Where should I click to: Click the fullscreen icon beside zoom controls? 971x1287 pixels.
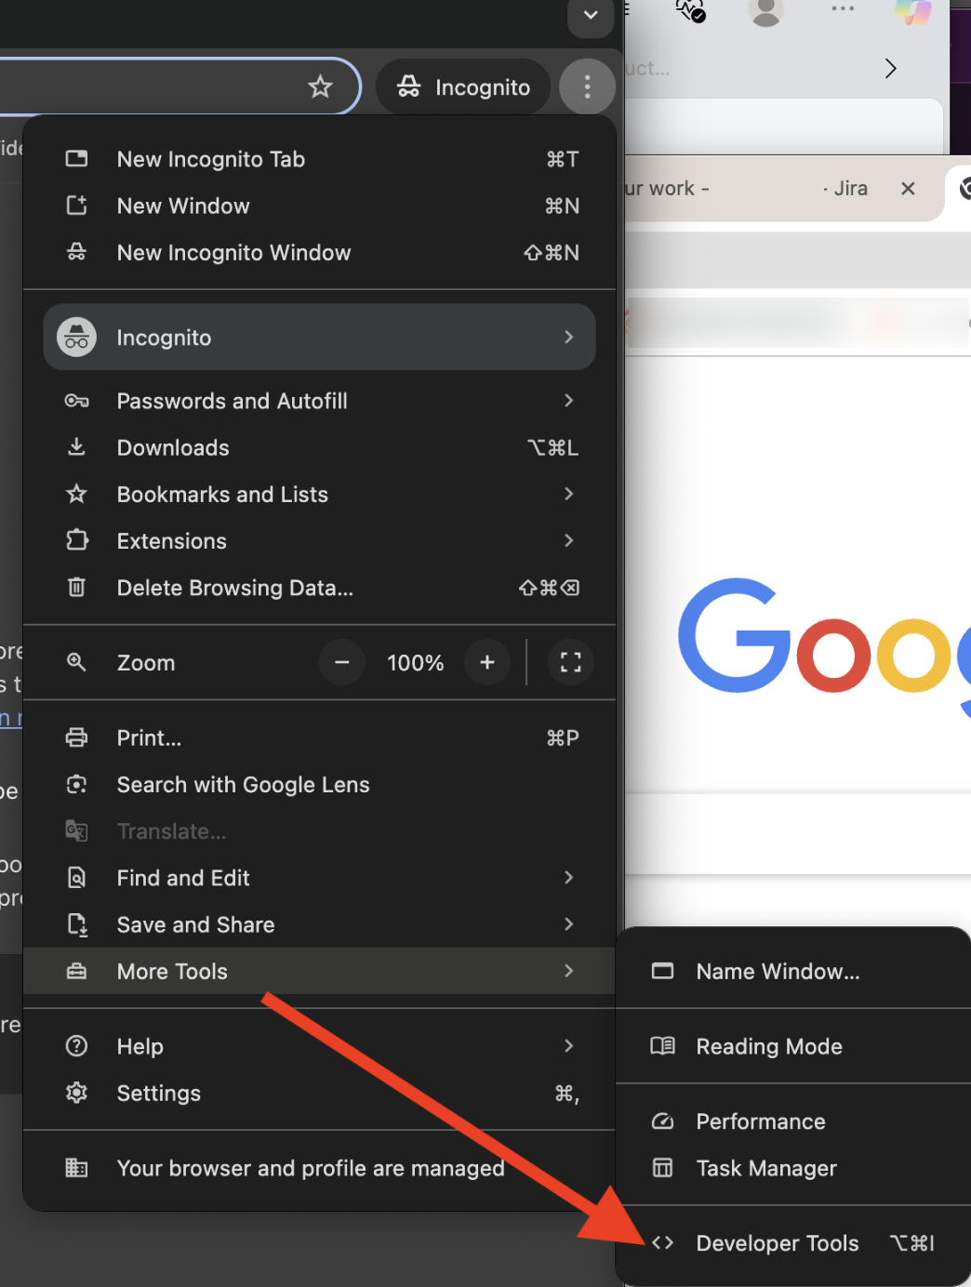[570, 663]
